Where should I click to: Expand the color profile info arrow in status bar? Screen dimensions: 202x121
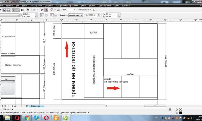[88, 113]
